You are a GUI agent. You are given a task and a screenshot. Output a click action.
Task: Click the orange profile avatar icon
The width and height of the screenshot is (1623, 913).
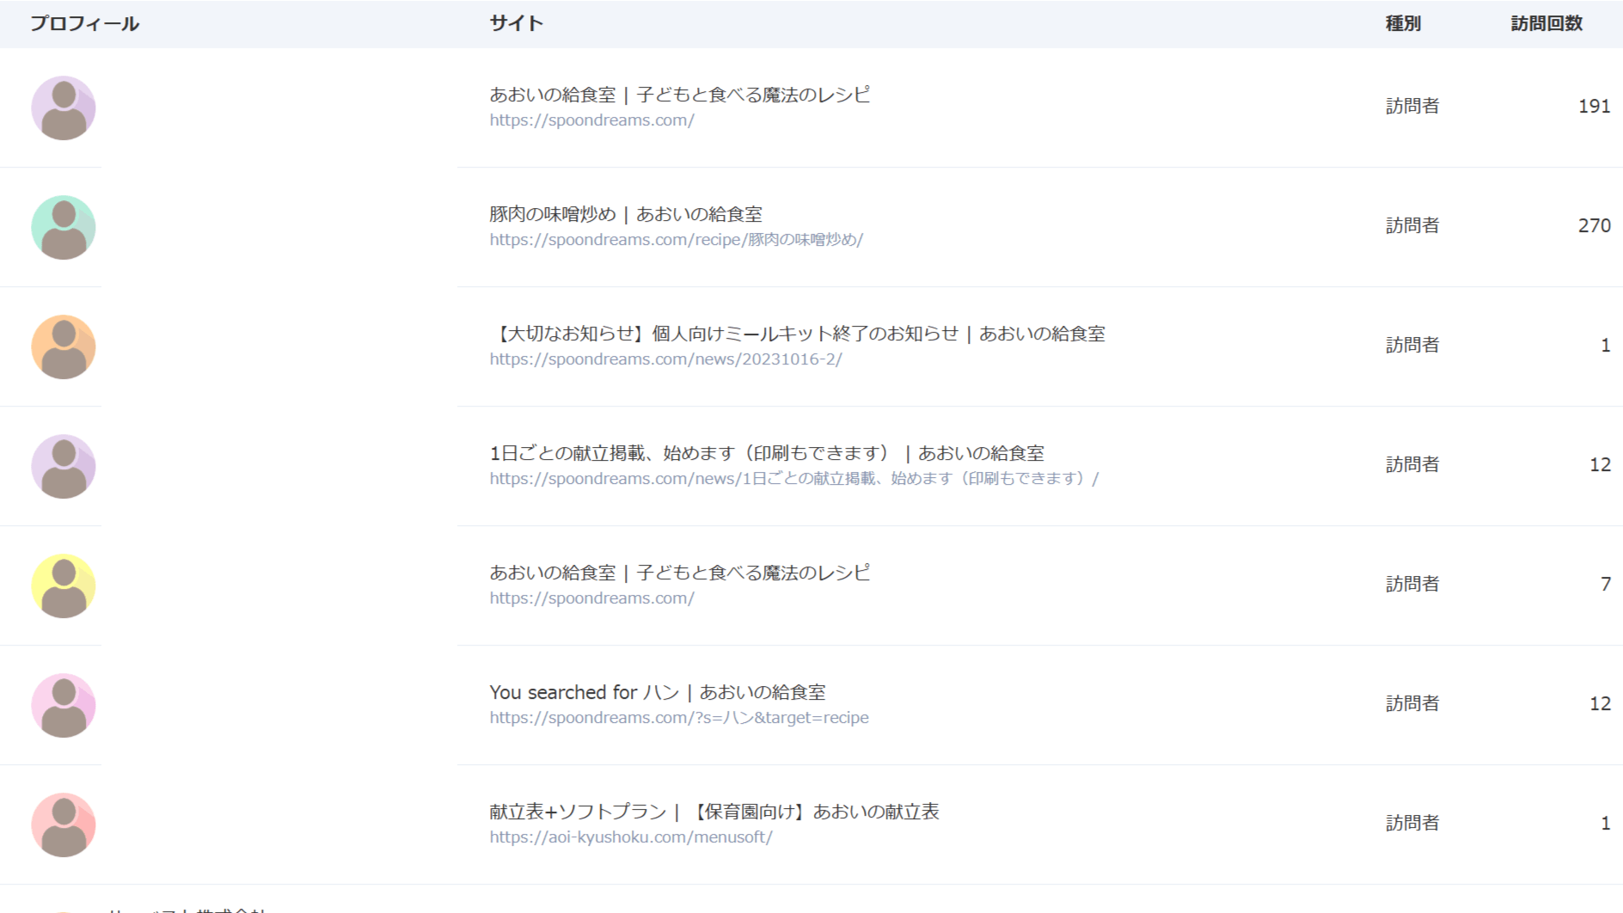[64, 347]
